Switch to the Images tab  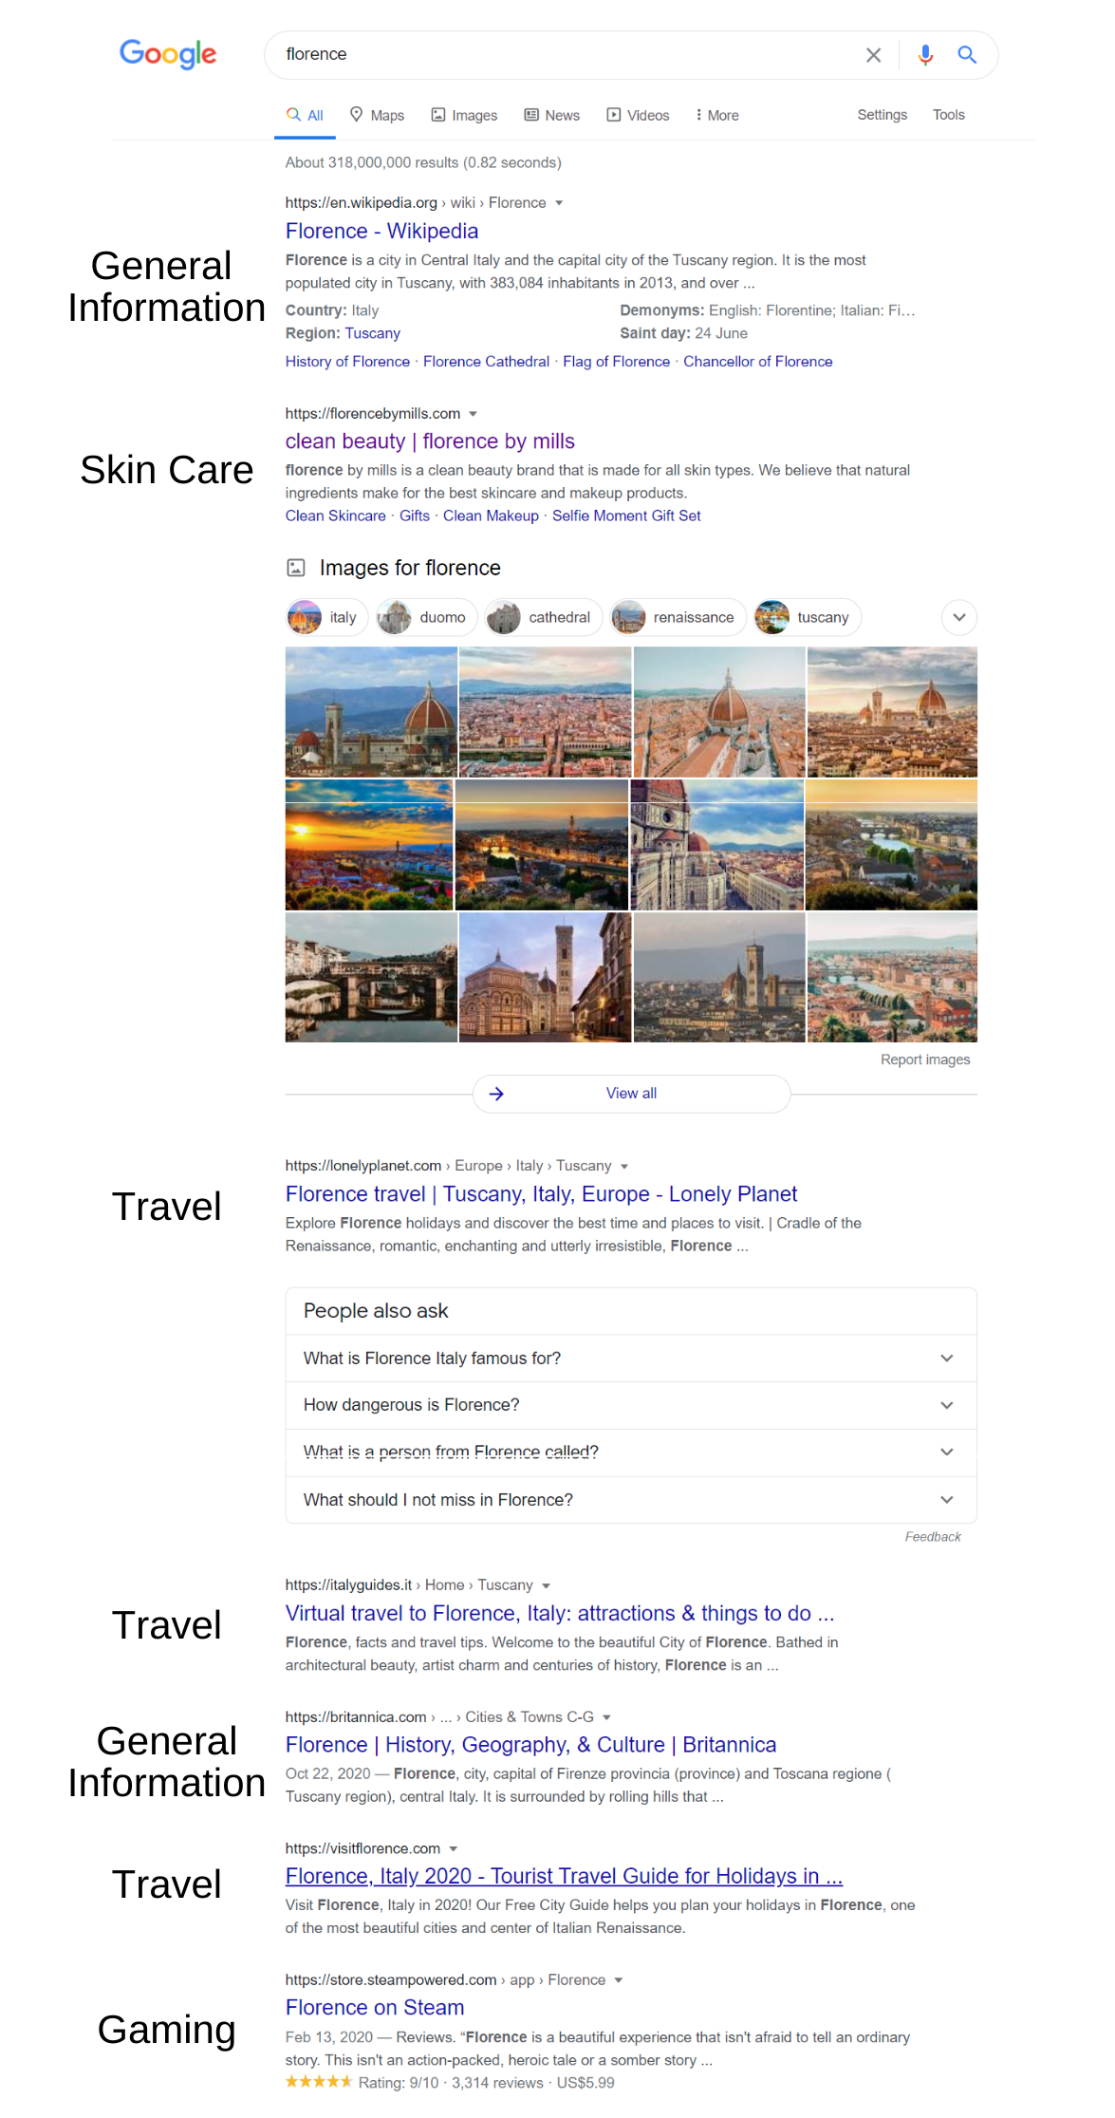[x=464, y=115]
